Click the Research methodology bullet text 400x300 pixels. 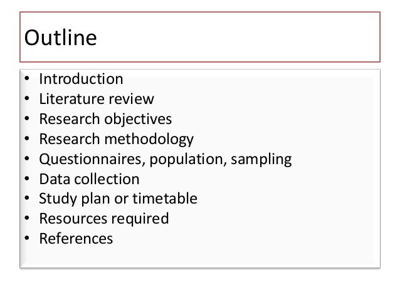(x=117, y=140)
